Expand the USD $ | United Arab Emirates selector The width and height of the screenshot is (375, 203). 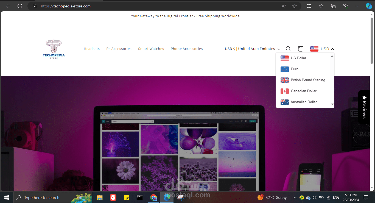(x=253, y=49)
